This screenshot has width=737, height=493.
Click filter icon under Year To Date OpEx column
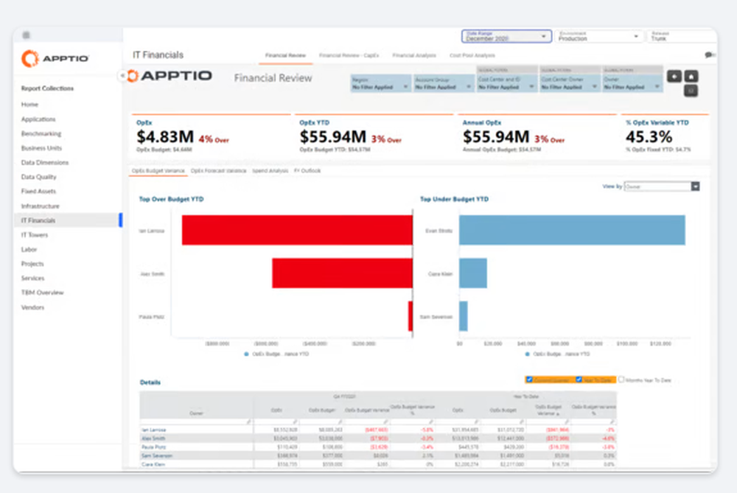(476, 422)
